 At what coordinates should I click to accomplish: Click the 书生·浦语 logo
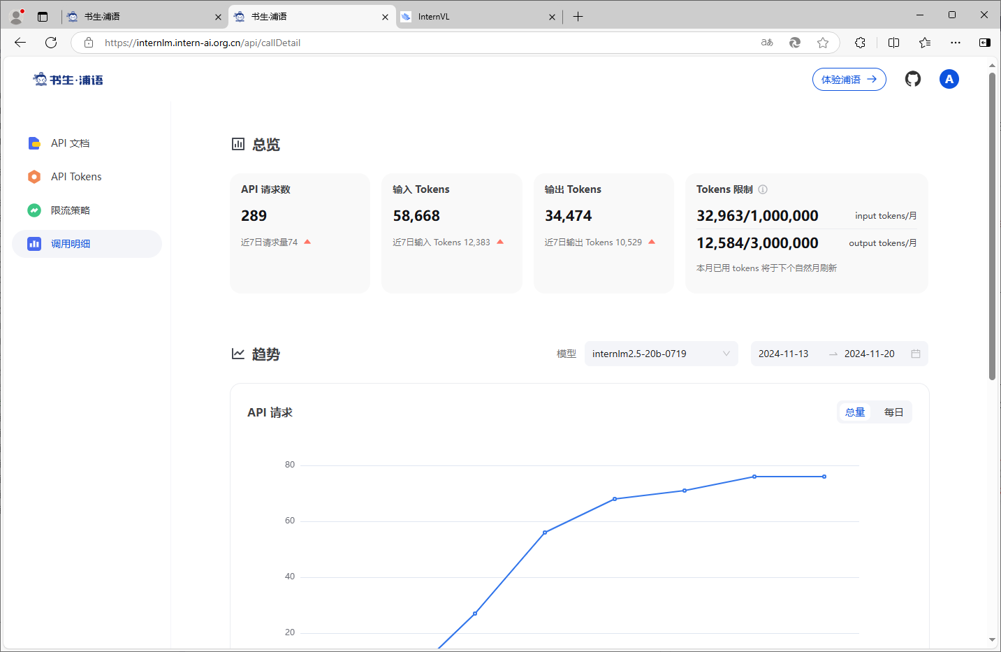point(68,80)
